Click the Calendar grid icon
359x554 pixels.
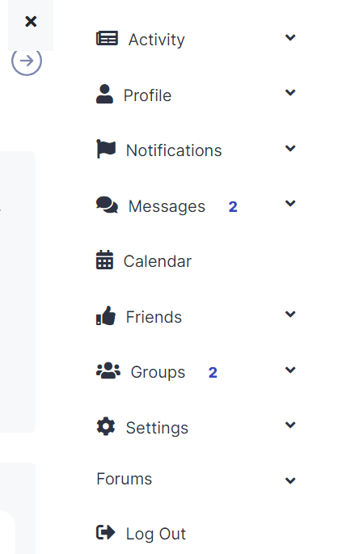tap(104, 260)
